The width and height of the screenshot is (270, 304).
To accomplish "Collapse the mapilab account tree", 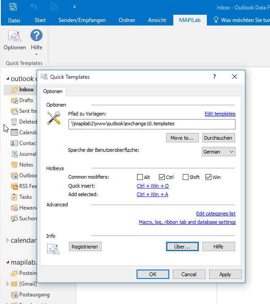I will (8, 262).
